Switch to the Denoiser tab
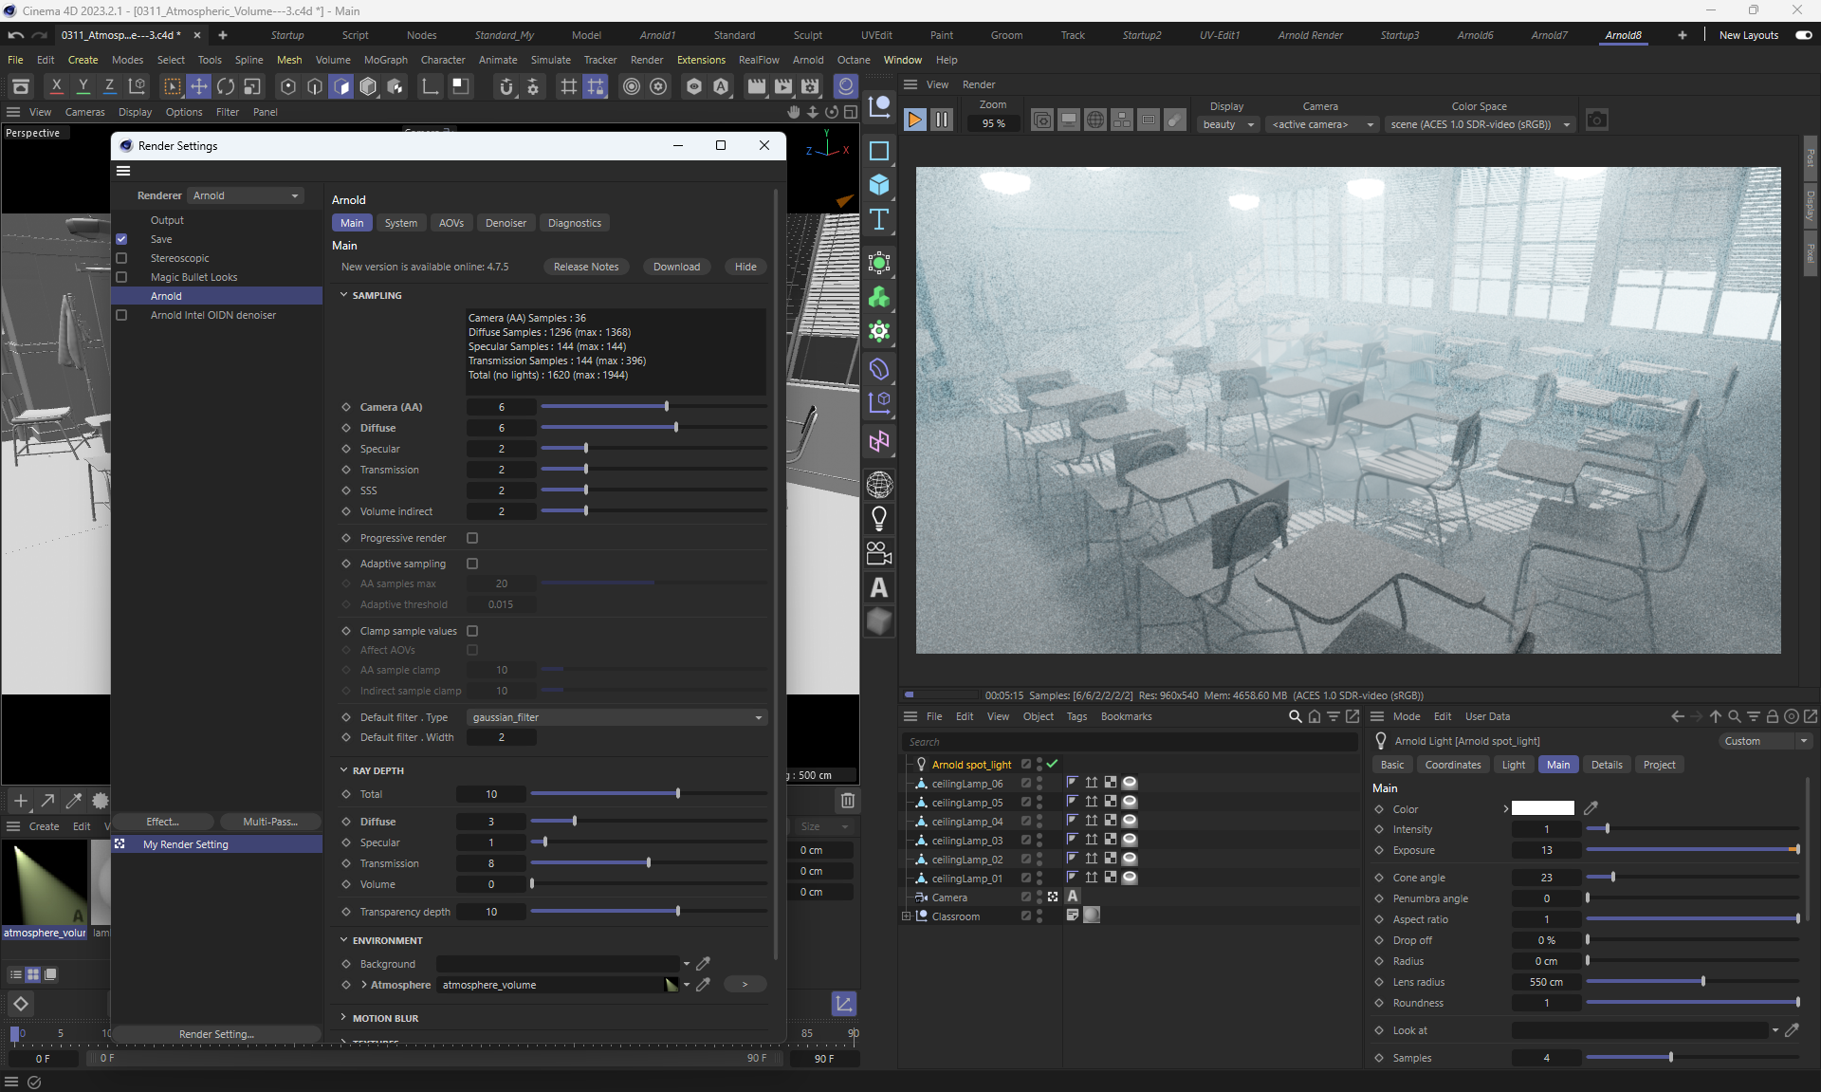1821x1092 pixels. [506, 223]
